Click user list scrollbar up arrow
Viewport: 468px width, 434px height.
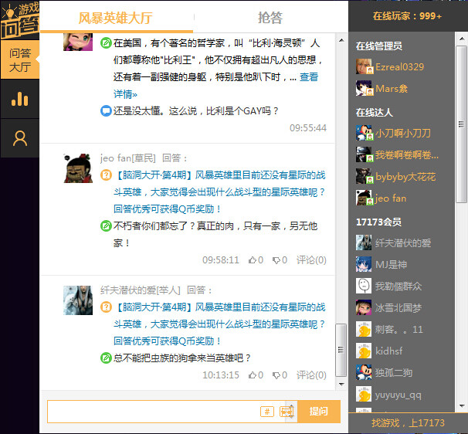tap(461, 39)
